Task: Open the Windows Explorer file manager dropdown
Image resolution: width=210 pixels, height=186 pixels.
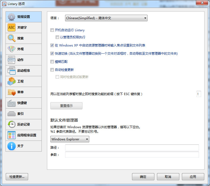Action: coord(70,139)
